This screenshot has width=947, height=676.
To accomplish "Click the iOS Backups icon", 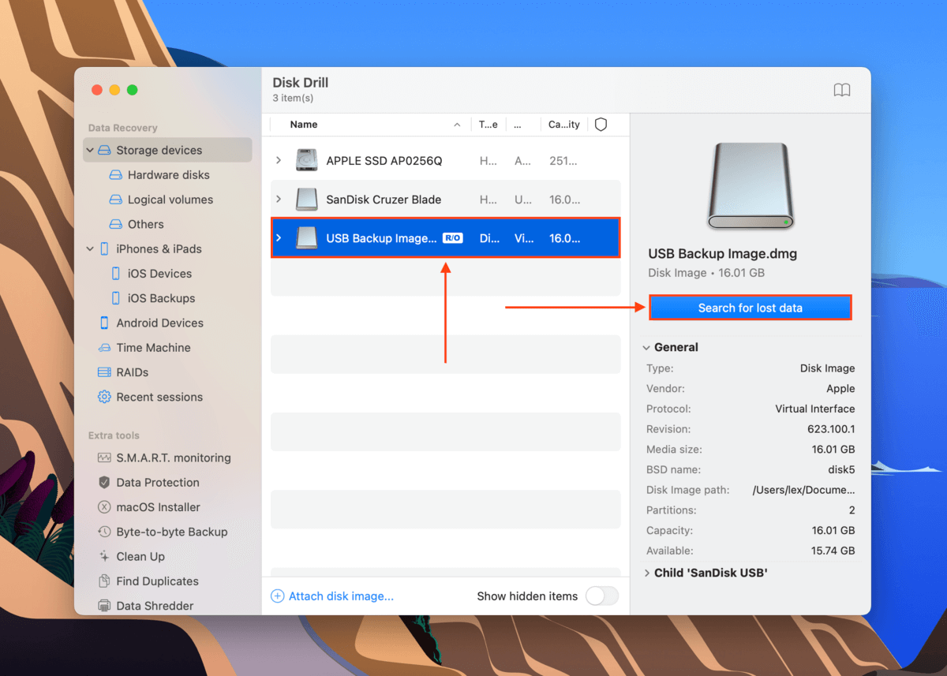I will [x=116, y=298].
